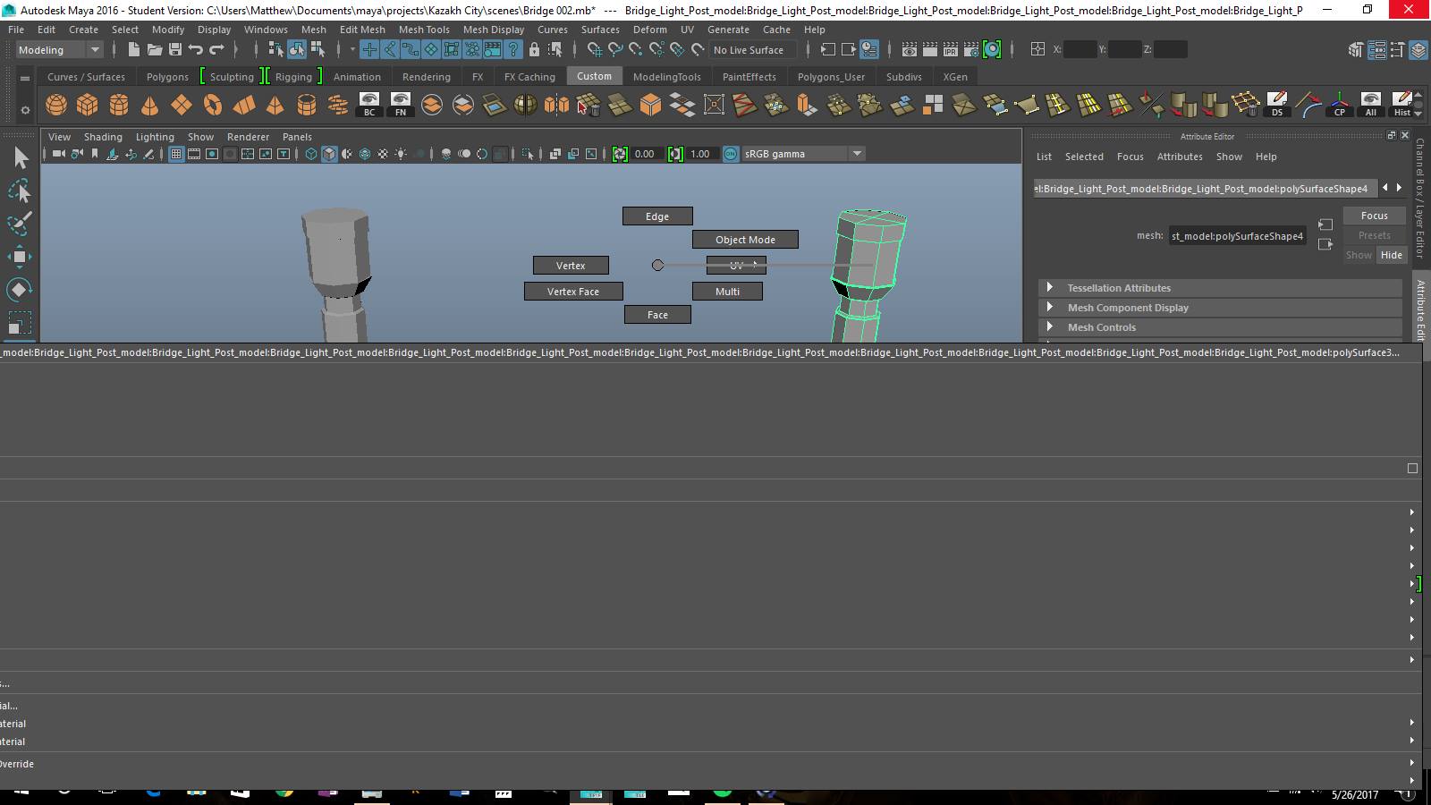1431x805 pixels.
Task: Switch to the Polygons shelf tab
Action: pyautogui.click(x=167, y=77)
